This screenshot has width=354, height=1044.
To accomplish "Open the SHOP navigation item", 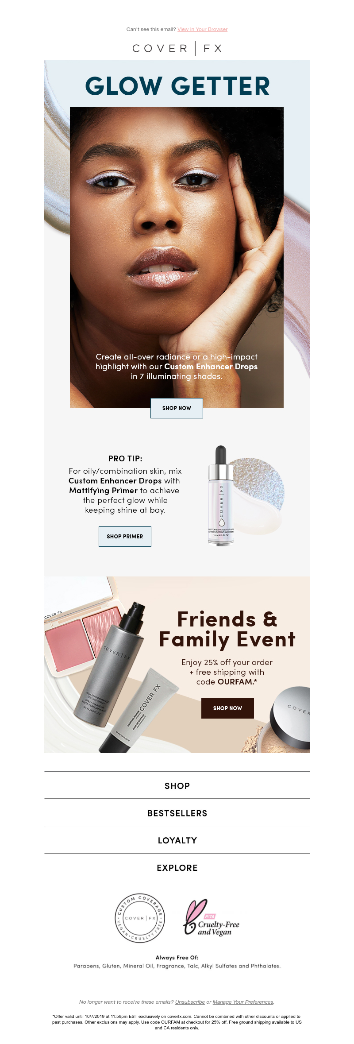I will [177, 786].
